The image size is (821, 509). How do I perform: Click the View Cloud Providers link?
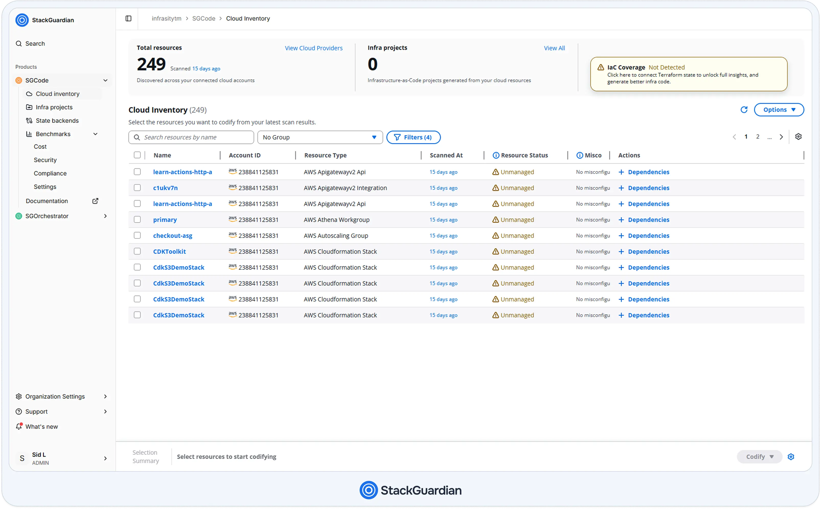click(314, 48)
